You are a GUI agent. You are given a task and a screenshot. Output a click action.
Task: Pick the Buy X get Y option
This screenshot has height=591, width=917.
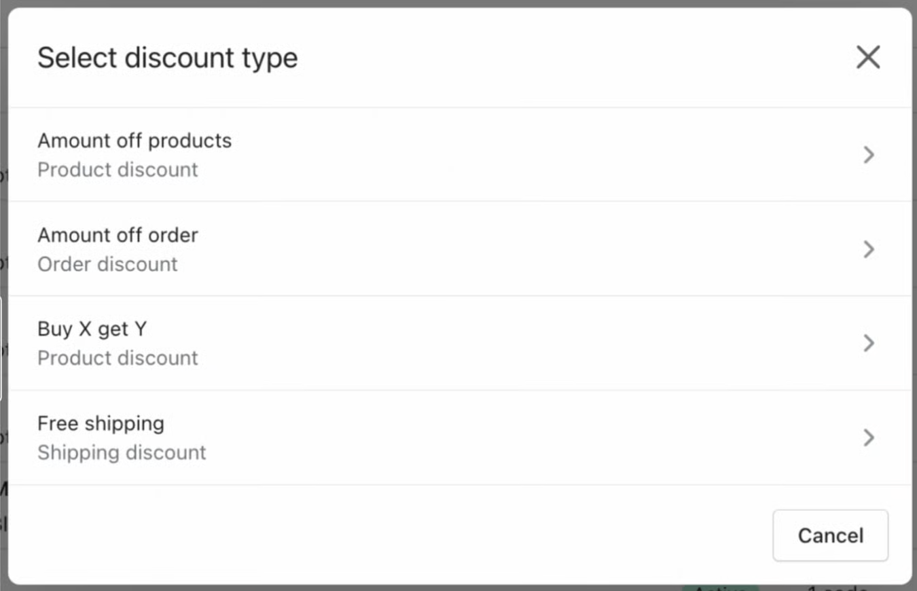pyautogui.click(x=92, y=329)
